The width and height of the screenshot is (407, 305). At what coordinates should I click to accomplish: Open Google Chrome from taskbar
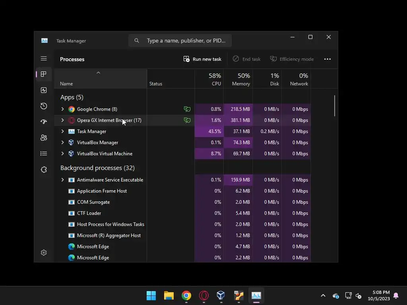(x=186, y=295)
